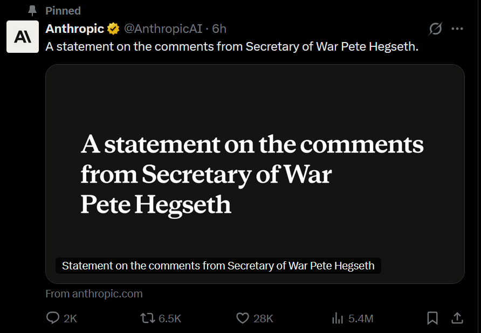481x333 pixels.
Task: Follow the "From anthropic.com" link
Action: tap(94, 294)
